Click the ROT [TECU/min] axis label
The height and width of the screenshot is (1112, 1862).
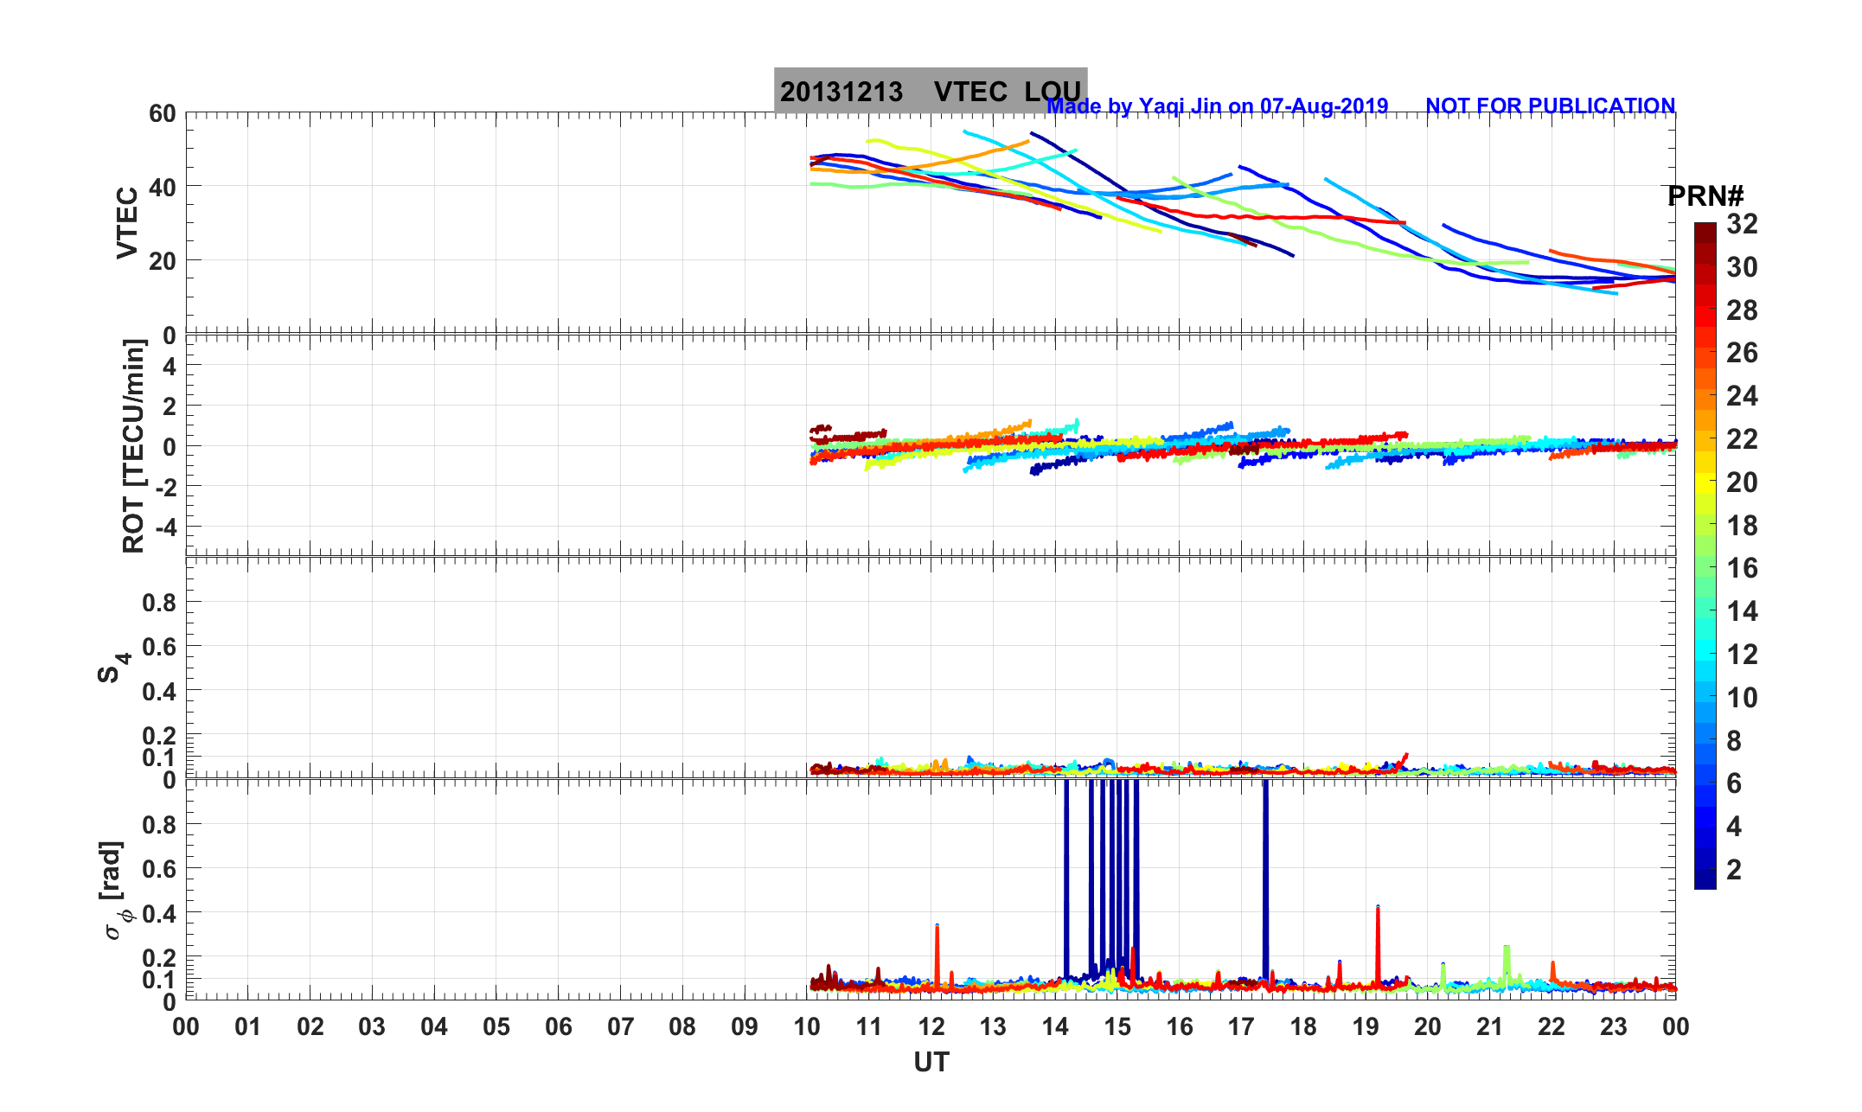(x=134, y=446)
